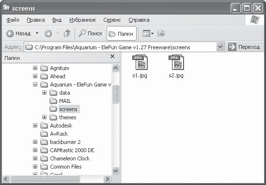Image resolution: width=266 pixels, height=185 pixels.
Task: Open the Избранное menu
Action: pyautogui.click(x=82, y=20)
